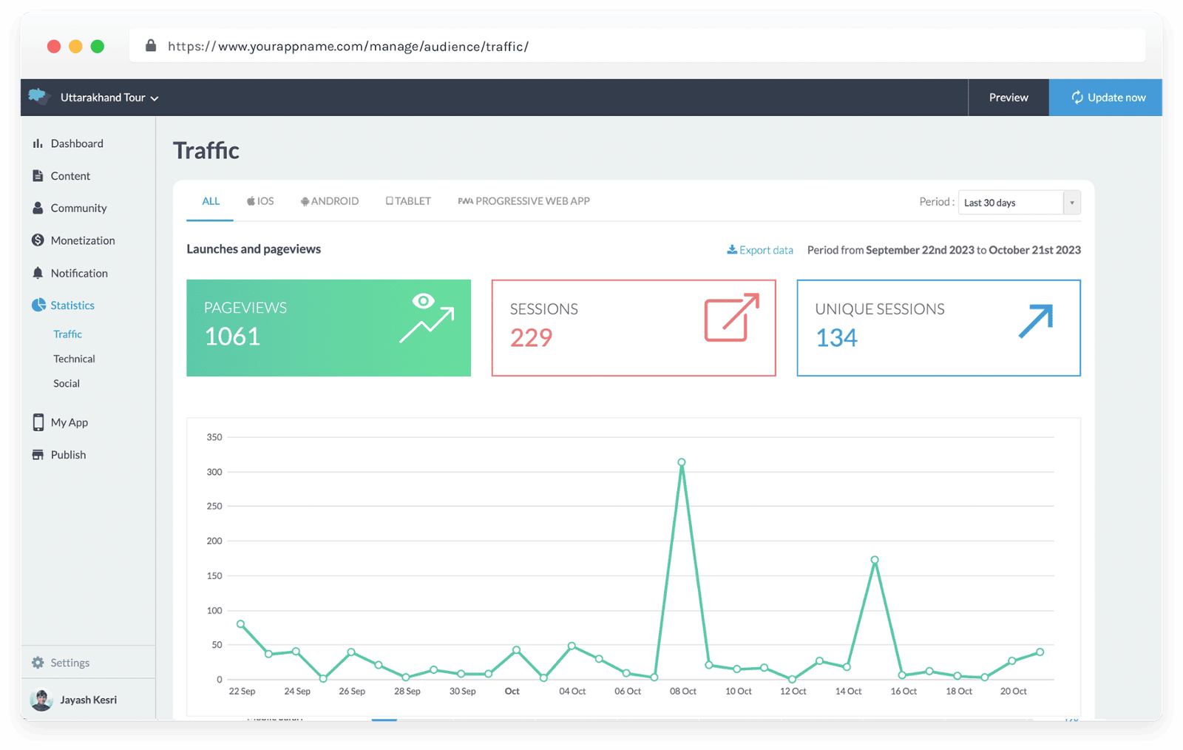
Task: Download via Export data link
Action: 760,250
